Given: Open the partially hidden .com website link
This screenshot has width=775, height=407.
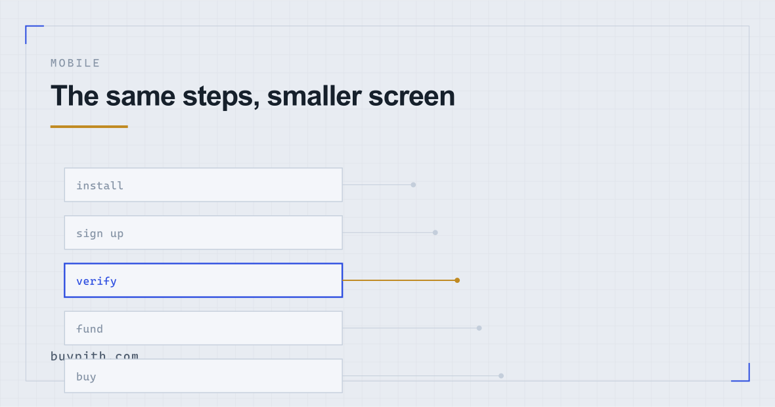Looking at the screenshot, I should click(95, 355).
